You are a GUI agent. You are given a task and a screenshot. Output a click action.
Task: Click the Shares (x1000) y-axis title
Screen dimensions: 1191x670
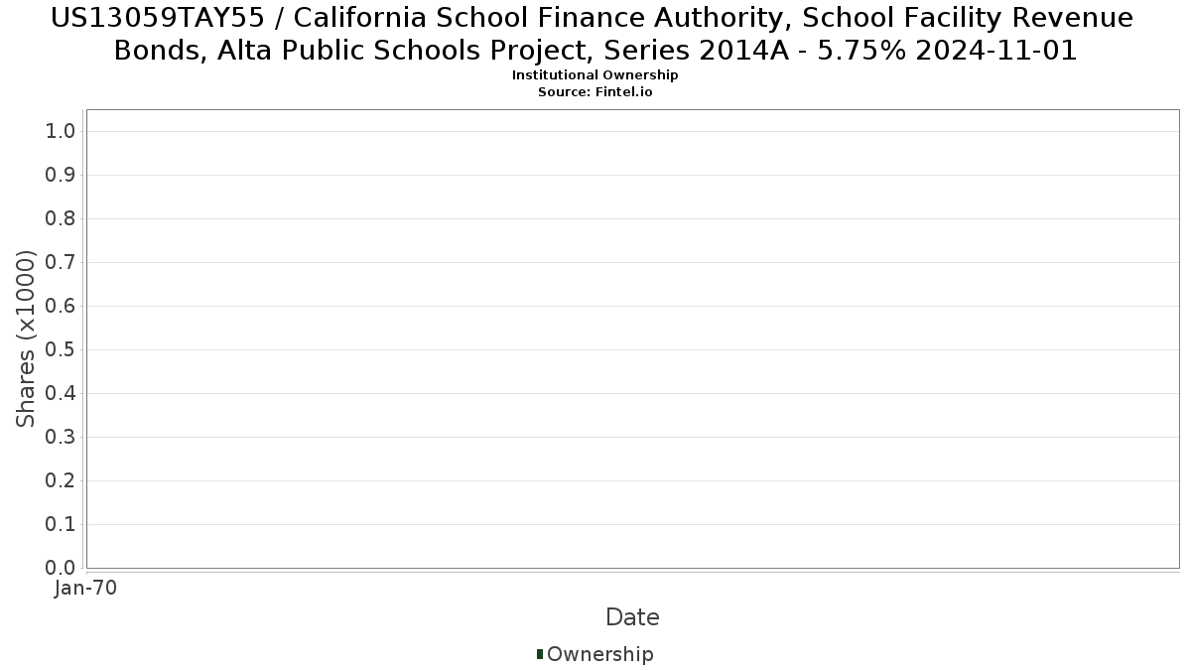pos(27,338)
